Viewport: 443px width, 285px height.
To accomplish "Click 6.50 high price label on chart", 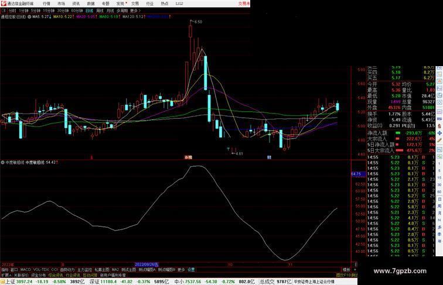I will 198,22.
